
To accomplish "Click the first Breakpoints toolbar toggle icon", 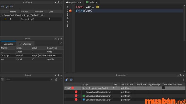I will pos(67,80).
